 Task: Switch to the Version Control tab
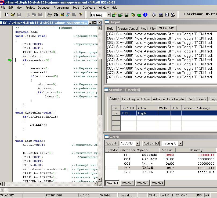point(128,28)
